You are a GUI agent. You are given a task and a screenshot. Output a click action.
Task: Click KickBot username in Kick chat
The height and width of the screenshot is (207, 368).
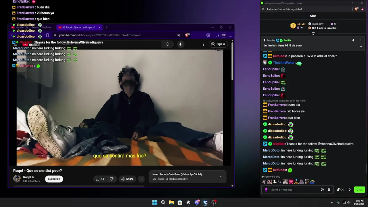click(x=279, y=144)
